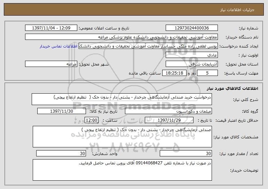Click the مشخصات کالای مورد نیاز label

coord(236,137)
